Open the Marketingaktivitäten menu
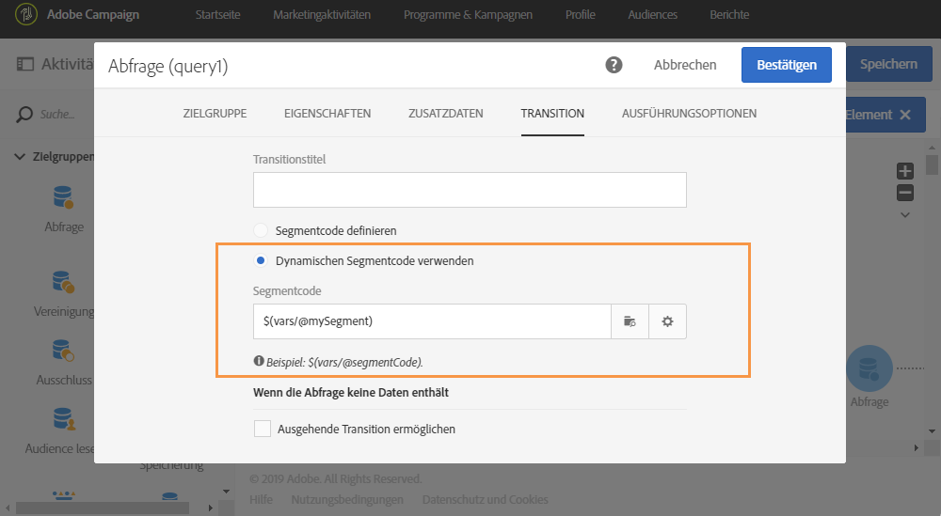This screenshot has height=516, width=941. [x=321, y=15]
